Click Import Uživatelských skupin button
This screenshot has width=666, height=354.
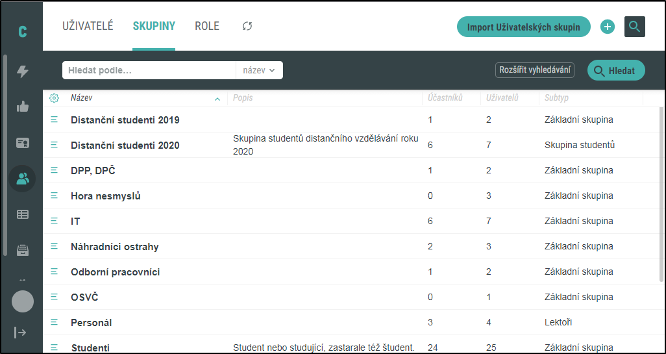[x=524, y=27]
